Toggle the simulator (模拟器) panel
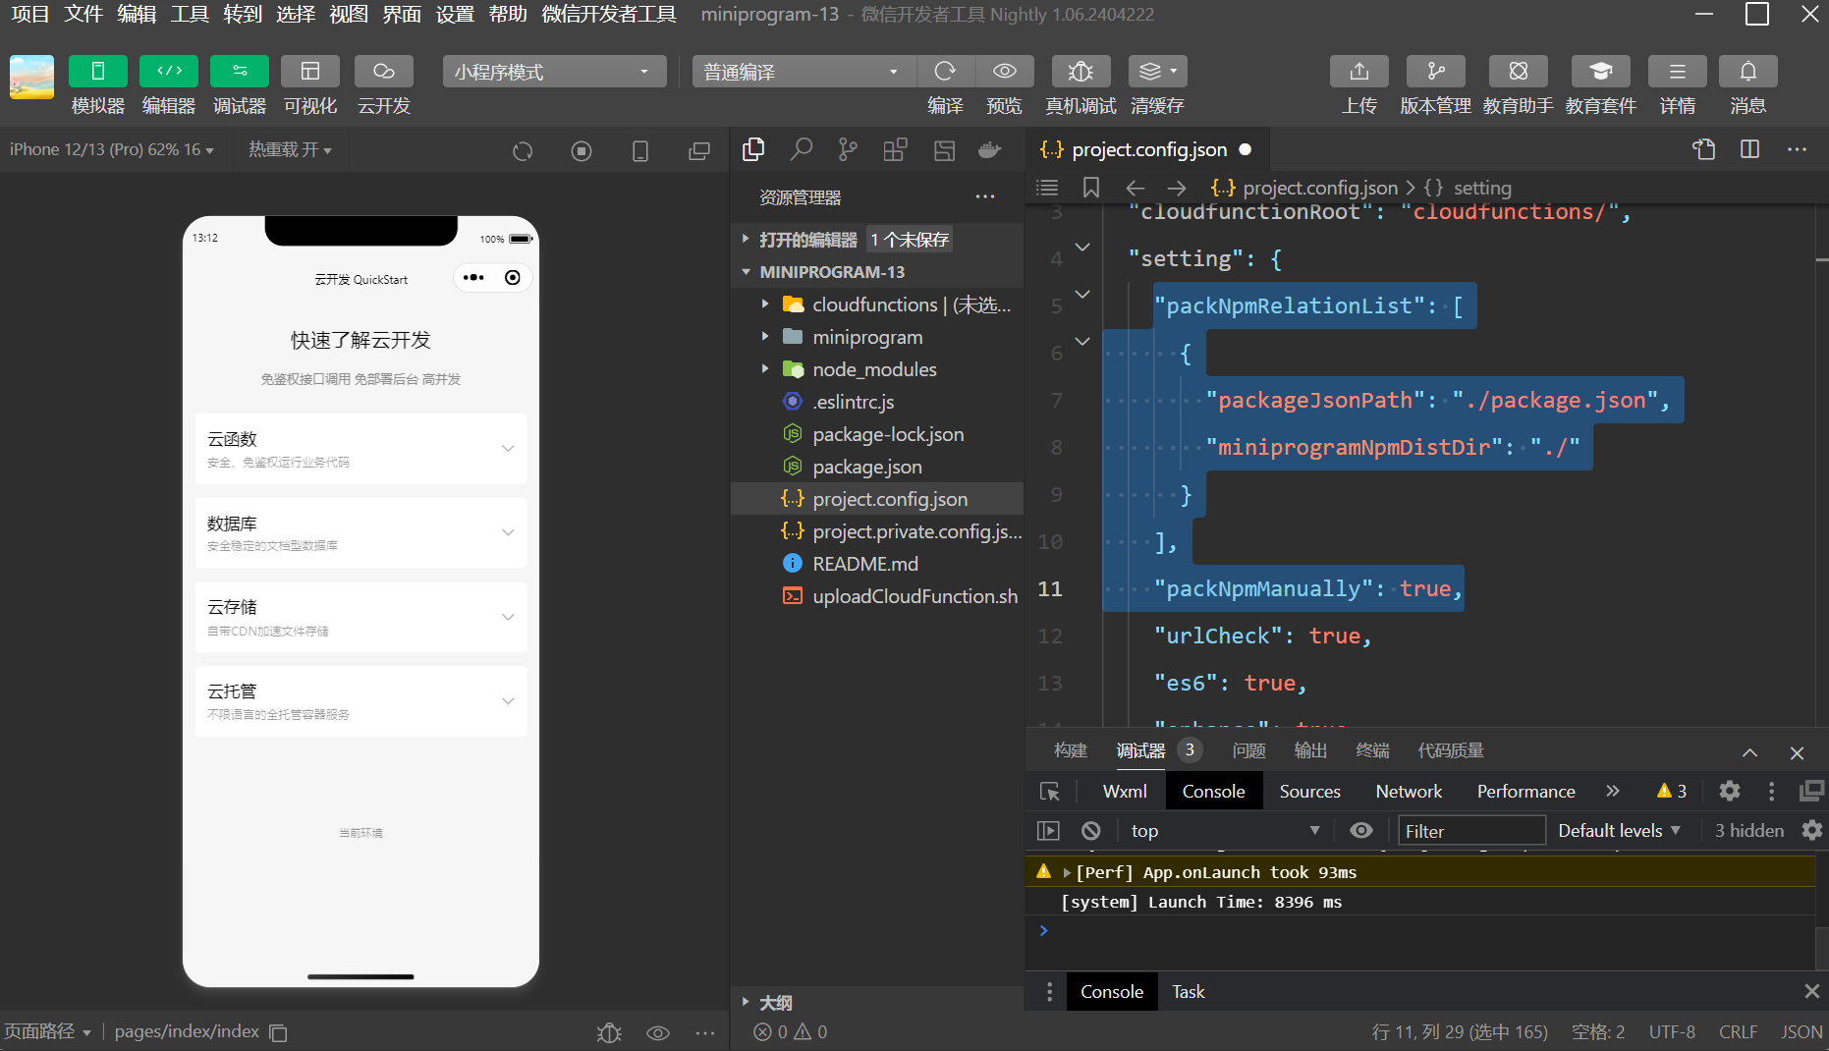Screen dimensions: 1829x1051 click(98, 72)
